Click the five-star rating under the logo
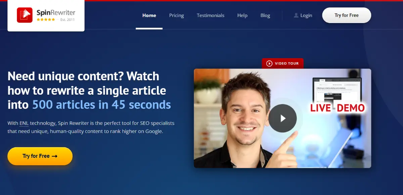The height and width of the screenshot is (195, 403). point(46,20)
